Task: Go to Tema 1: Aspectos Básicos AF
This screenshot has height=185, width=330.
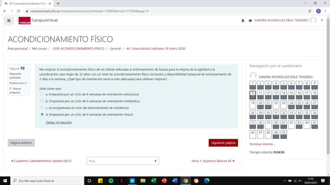Action: 213,161
